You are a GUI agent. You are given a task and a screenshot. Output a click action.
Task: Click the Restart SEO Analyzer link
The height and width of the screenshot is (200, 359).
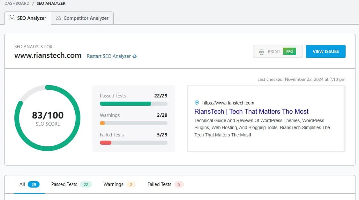tap(108, 56)
